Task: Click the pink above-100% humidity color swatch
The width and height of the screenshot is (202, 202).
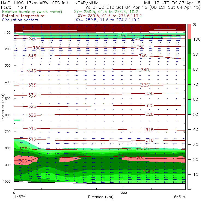Action: 189,32
